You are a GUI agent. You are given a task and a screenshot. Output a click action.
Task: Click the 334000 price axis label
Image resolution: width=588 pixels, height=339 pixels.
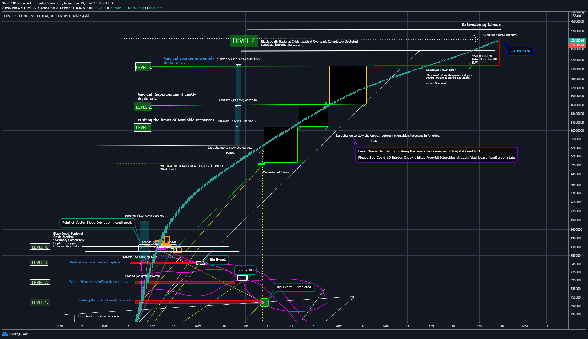[x=575, y=314]
